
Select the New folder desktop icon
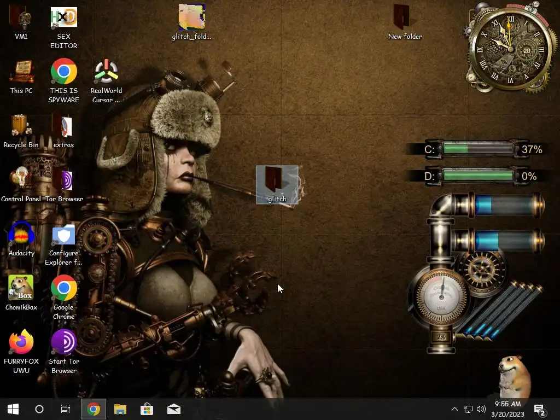(405, 22)
